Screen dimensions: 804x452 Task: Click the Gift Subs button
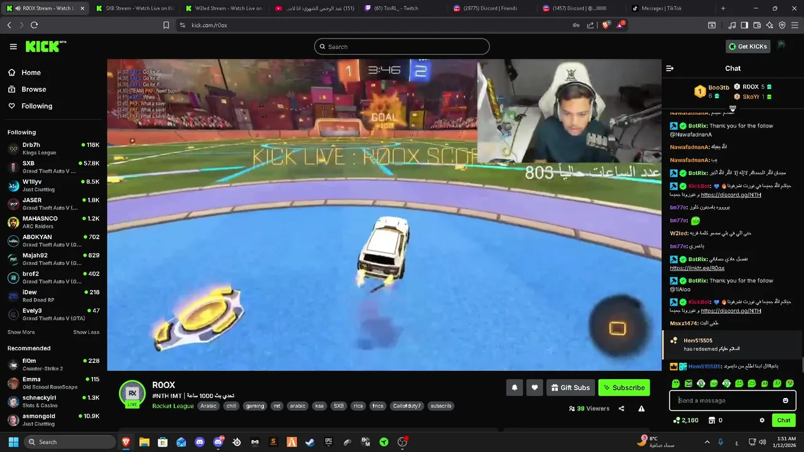pos(570,388)
